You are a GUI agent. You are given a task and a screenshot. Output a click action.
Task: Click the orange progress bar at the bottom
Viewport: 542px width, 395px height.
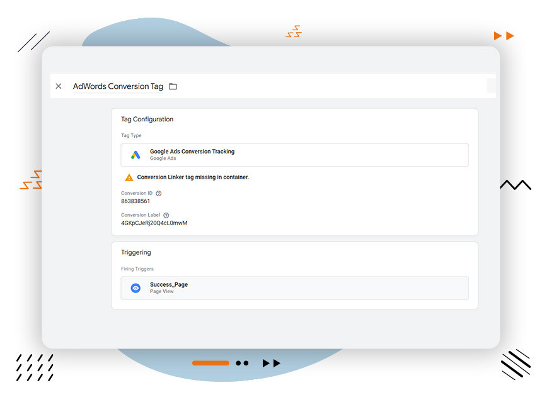pyautogui.click(x=211, y=363)
